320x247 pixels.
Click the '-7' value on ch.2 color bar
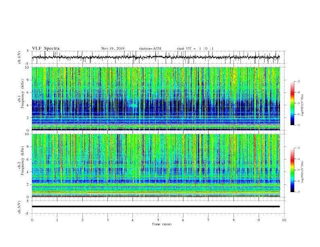pos(298,192)
